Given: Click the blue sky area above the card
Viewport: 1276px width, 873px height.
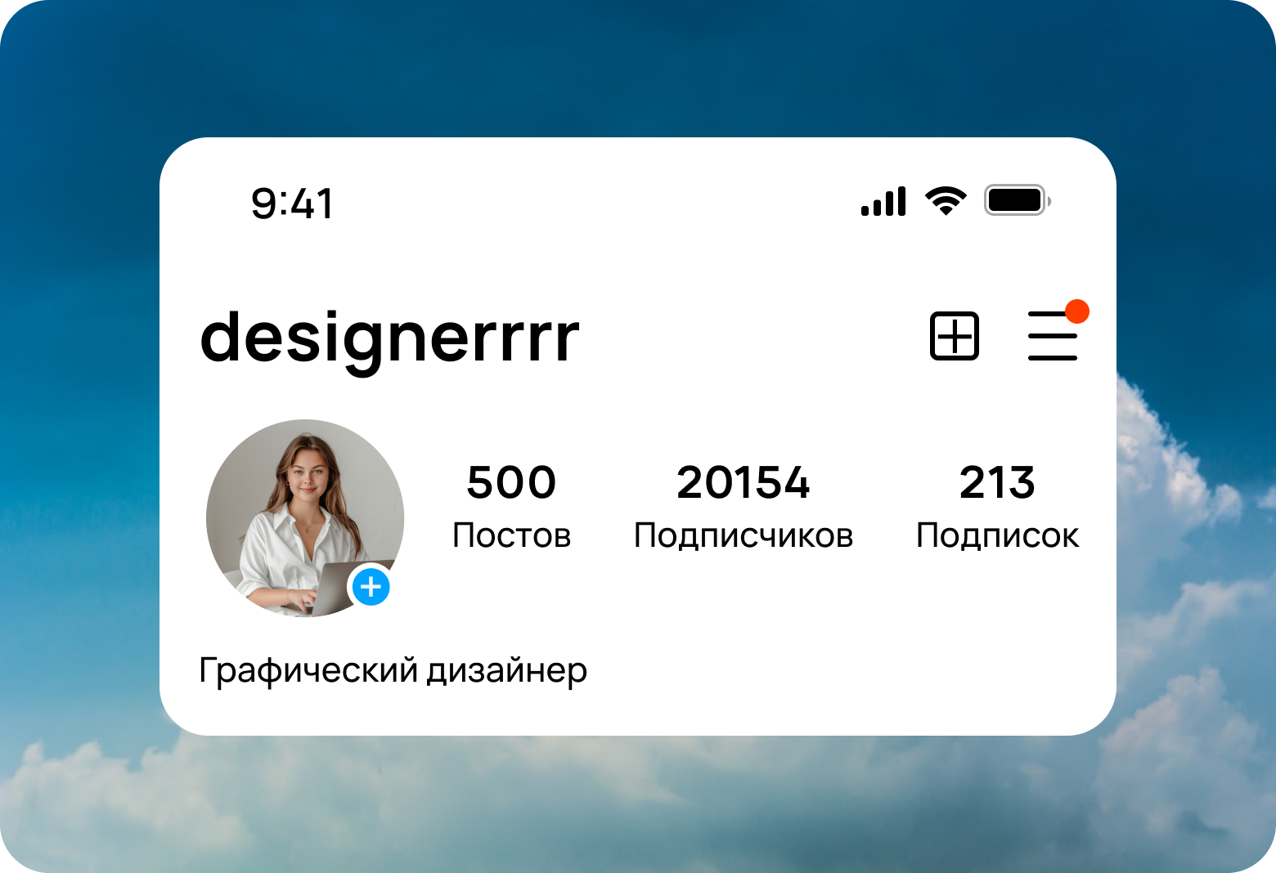Looking at the screenshot, I should click(x=638, y=69).
